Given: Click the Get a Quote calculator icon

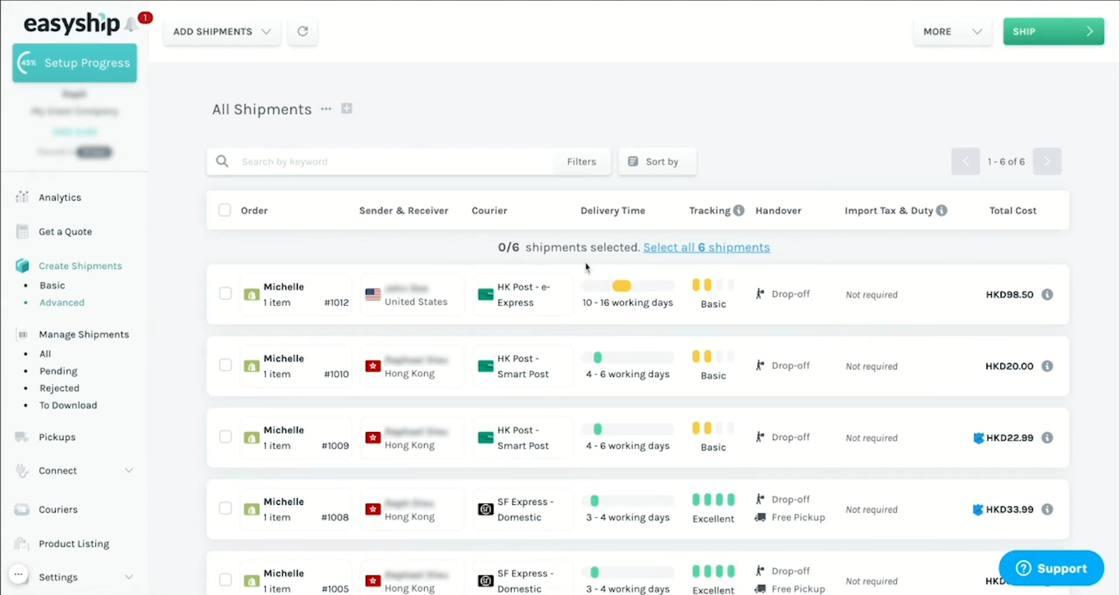Looking at the screenshot, I should tap(22, 232).
